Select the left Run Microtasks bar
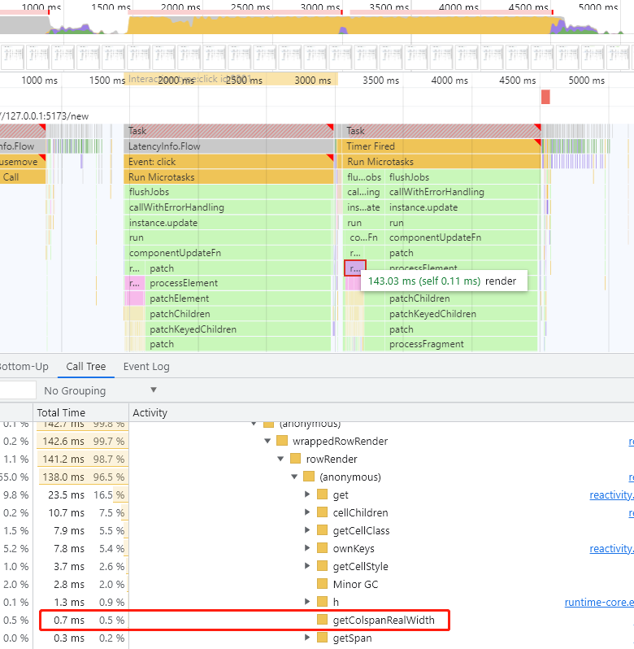The height and width of the screenshot is (649, 634). [x=228, y=176]
